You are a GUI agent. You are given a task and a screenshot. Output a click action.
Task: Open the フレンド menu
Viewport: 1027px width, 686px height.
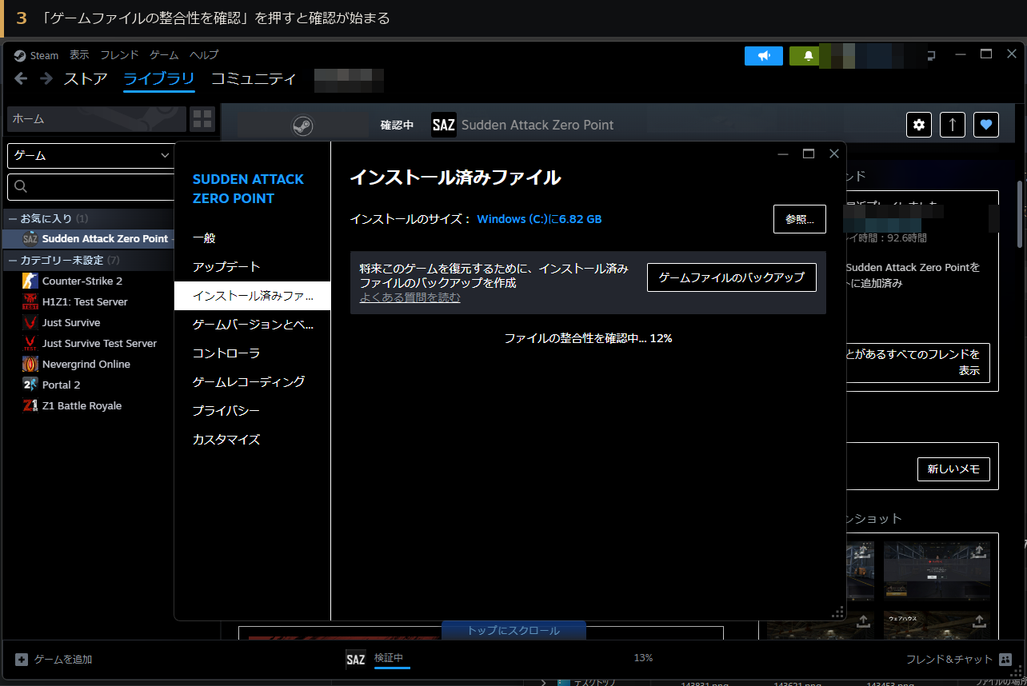pos(119,55)
